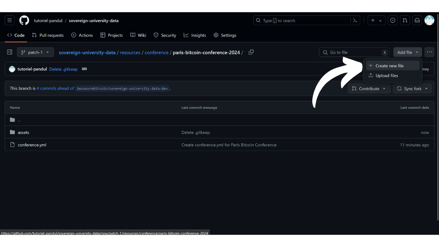Viewport: 439px width, 247px height.
Task: Collapse the file tree side panel
Action: pyautogui.click(x=10, y=52)
